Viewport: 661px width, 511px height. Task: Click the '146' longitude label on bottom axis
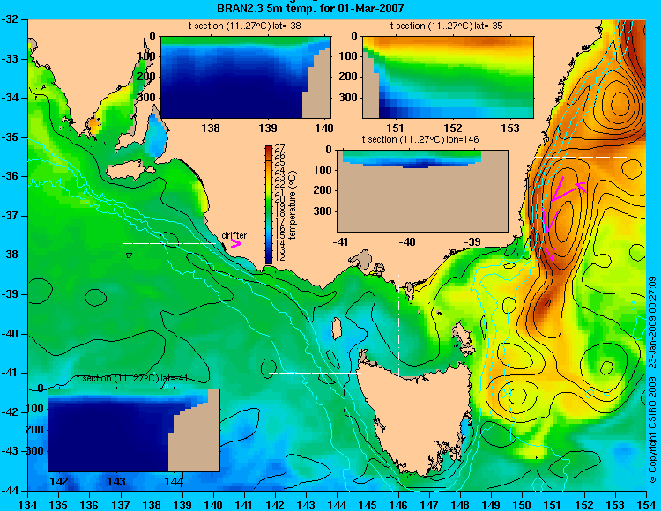398,504
